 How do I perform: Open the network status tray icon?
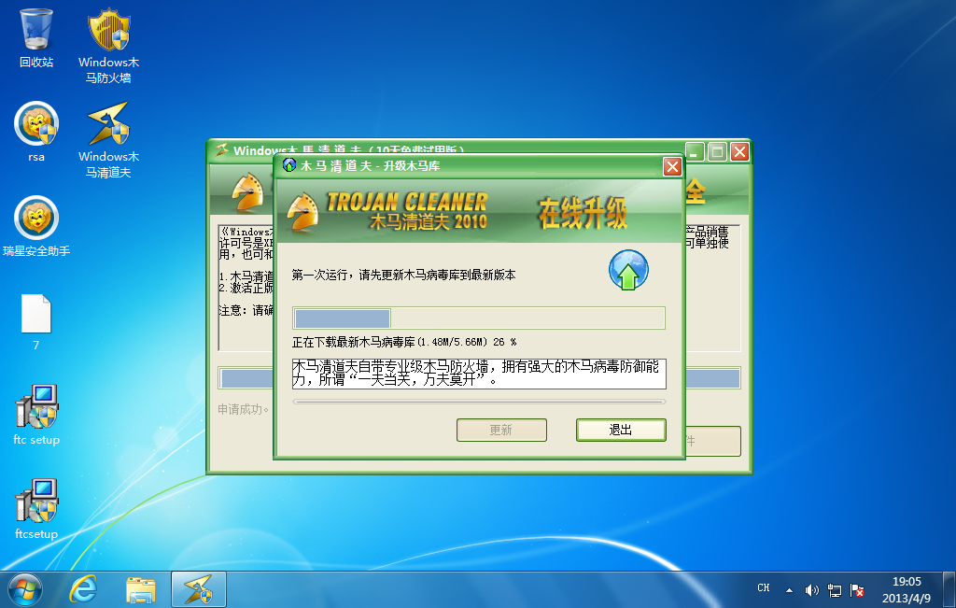tap(834, 589)
